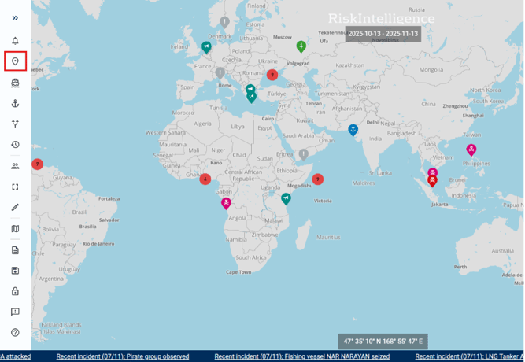This screenshot has width=525, height=362.
Task: Open the feedback speech bubble icon
Action: tap(15, 312)
